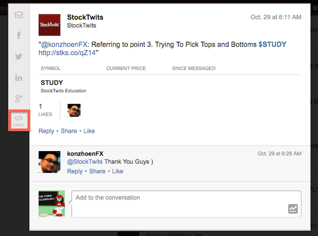Image resolution: width=318 pixels, height=236 pixels.
Task: Share the message via email icon
Action: click(19, 15)
